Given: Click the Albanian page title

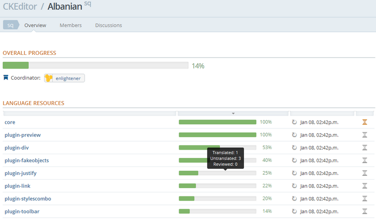Looking at the screenshot, I should 65,7.
